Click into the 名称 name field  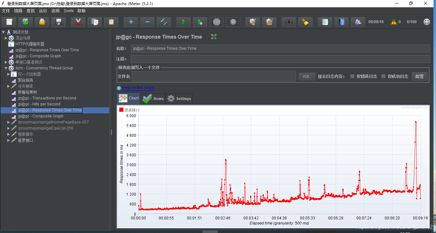280,48
